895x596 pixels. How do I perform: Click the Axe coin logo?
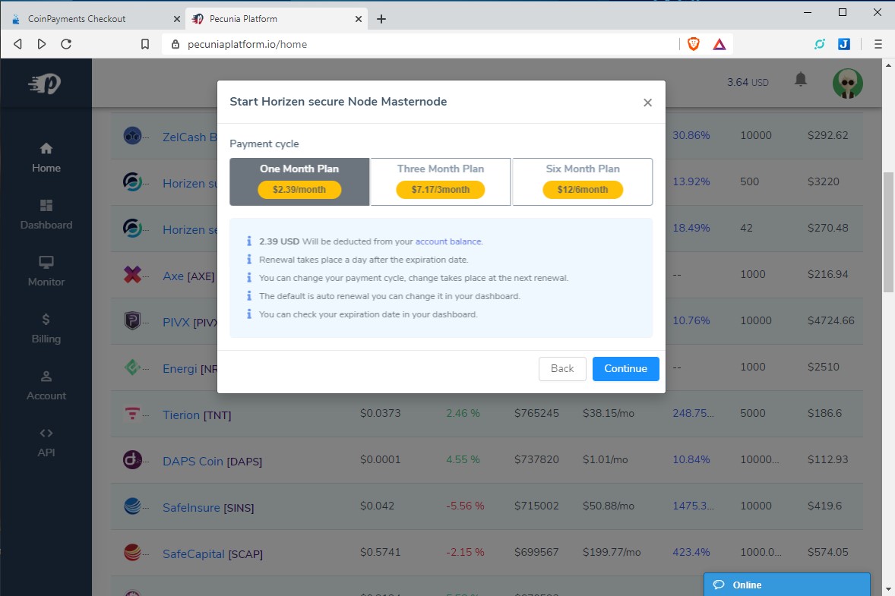[132, 275]
